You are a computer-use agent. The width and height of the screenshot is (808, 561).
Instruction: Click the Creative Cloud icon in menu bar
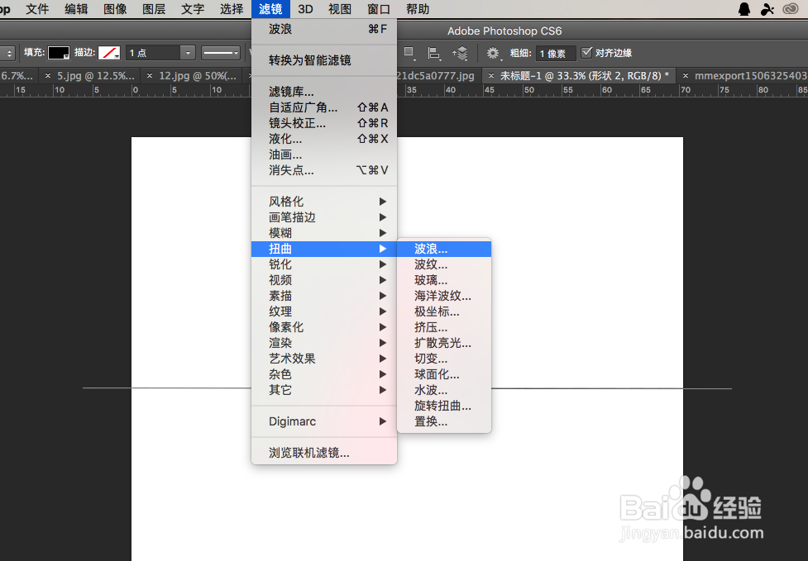(x=791, y=9)
